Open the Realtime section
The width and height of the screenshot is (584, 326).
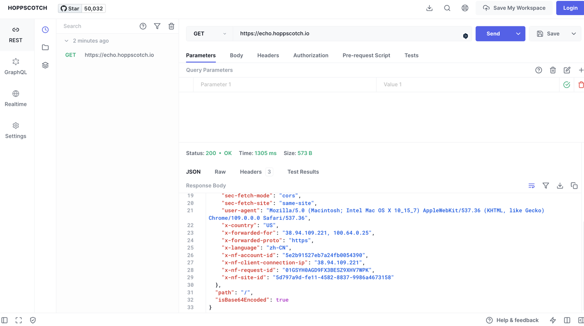pyautogui.click(x=16, y=99)
